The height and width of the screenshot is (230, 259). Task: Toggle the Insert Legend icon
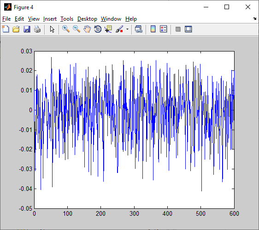(x=163, y=29)
